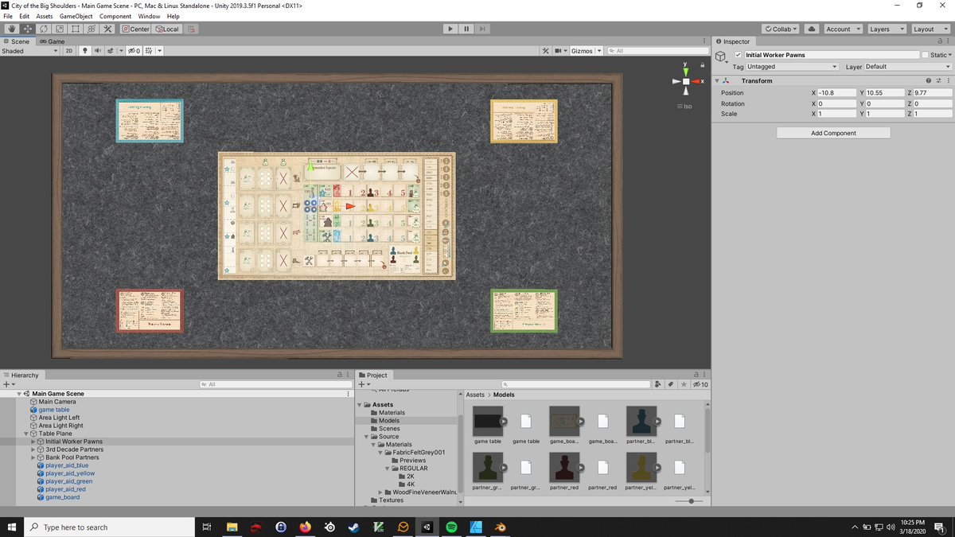955x537 pixels.
Task: Select the partner_red model thumbnail
Action: click(x=563, y=468)
